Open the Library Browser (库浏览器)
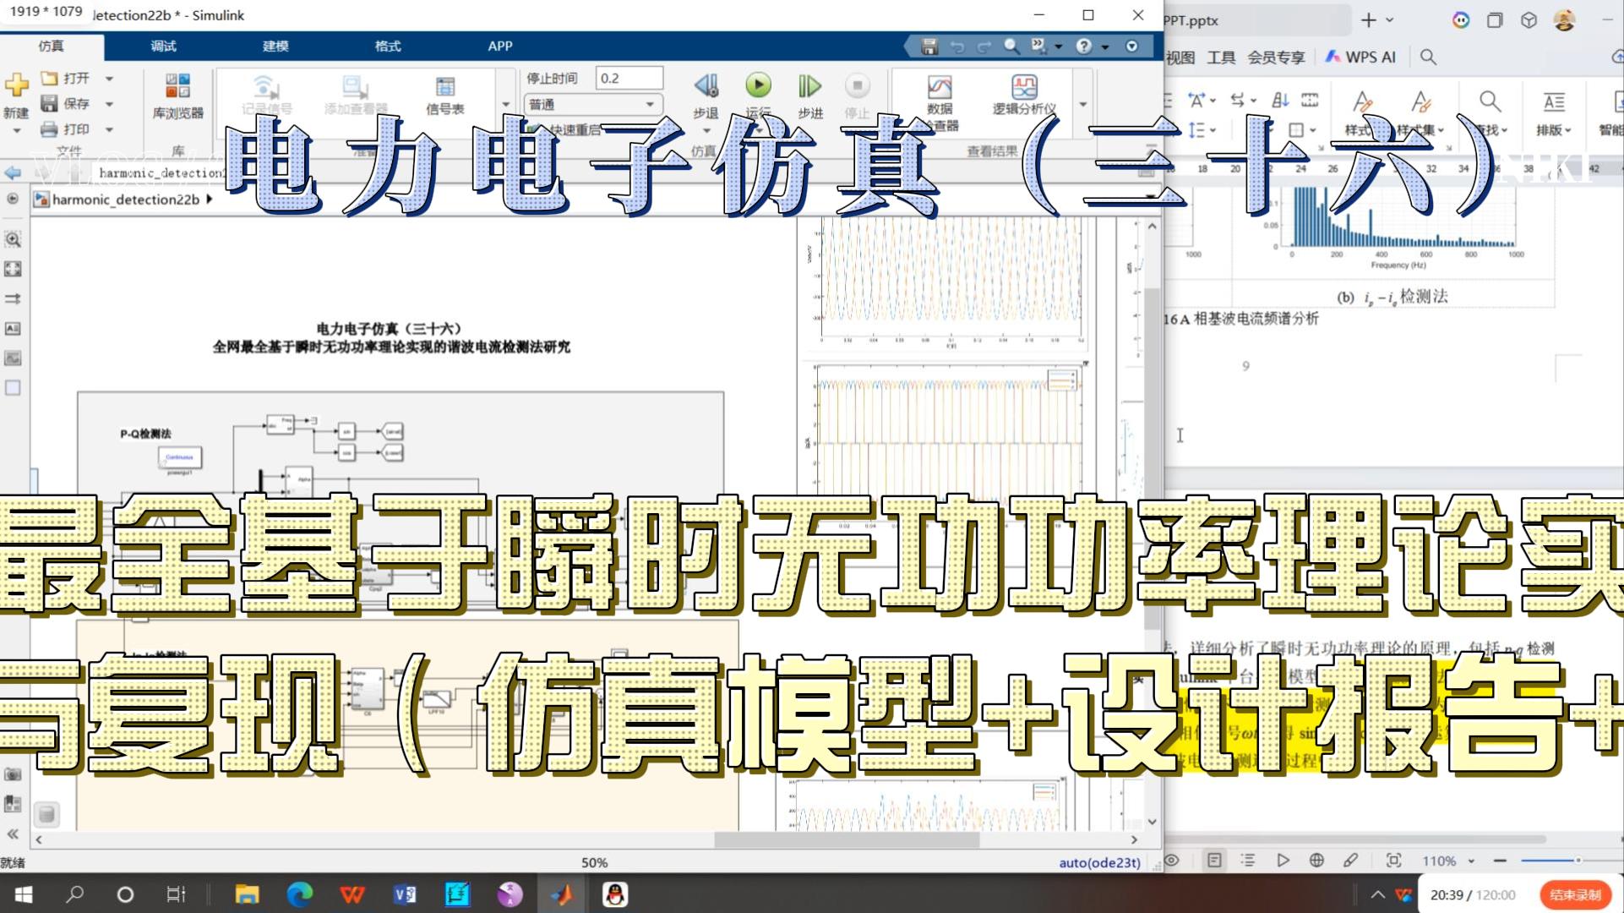The height and width of the screenshot is (913, 1624). pyautogui.click(x=177, y=87)
